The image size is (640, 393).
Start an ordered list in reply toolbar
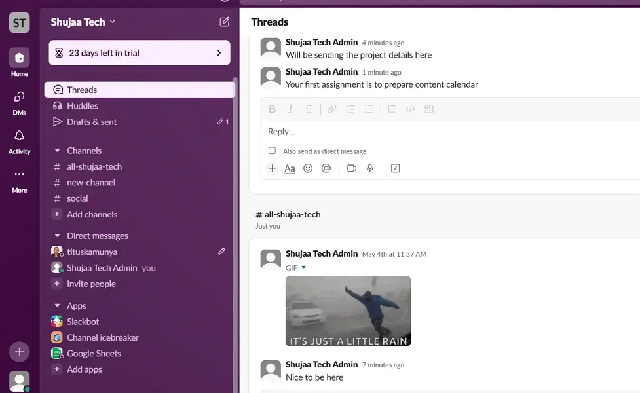pos(350,109)
